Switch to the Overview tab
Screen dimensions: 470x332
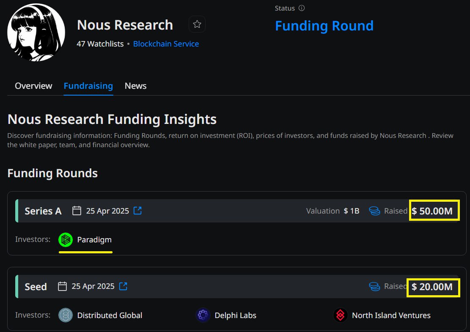tap(33, 86)
